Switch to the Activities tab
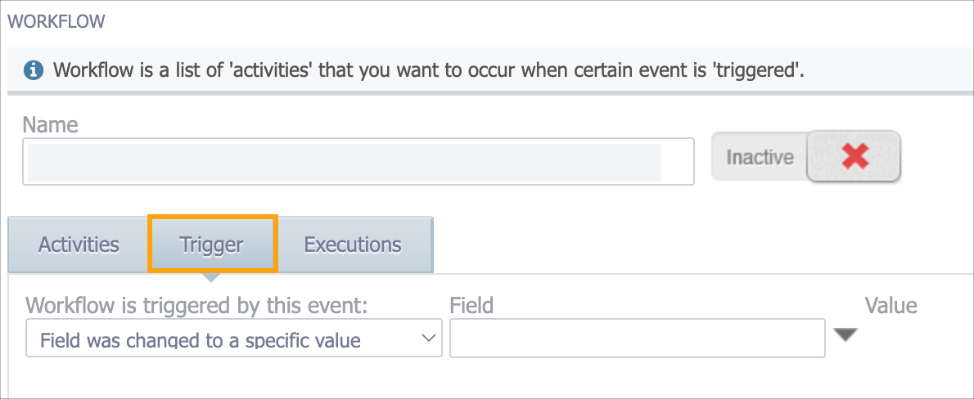 click(79, 244)
